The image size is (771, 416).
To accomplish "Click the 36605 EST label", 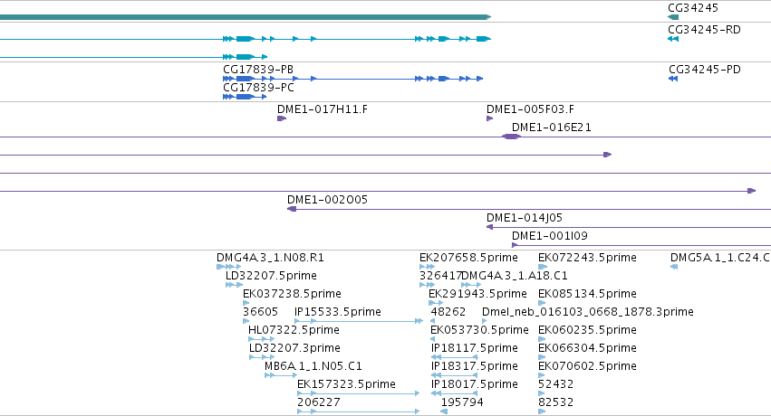I will (260, 312).
